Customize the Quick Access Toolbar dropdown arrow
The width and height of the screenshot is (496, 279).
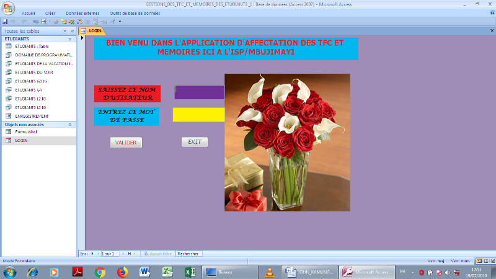(120, 22)
